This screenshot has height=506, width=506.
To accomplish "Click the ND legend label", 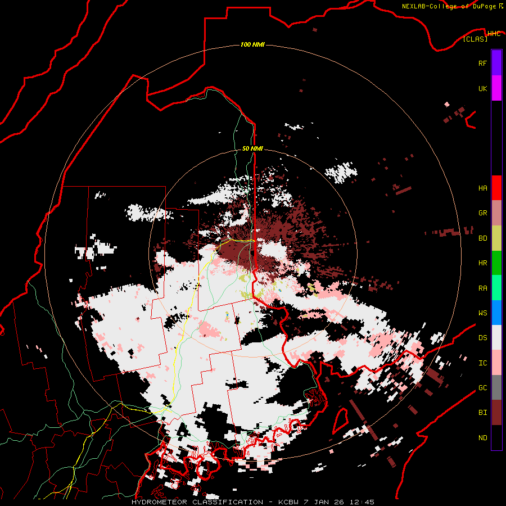I will (x=483, y=437).
